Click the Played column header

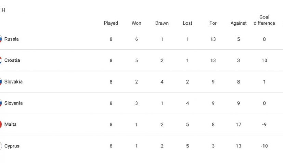[111, 23]
